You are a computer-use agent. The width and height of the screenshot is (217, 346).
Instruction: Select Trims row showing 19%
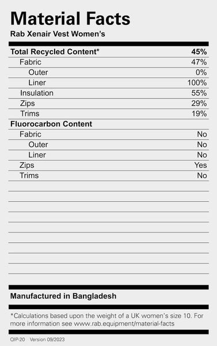pyautogui.click(x=109, y=114)
